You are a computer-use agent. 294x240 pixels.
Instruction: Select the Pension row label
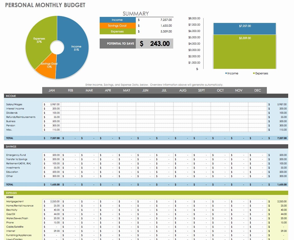pos(11,126)
